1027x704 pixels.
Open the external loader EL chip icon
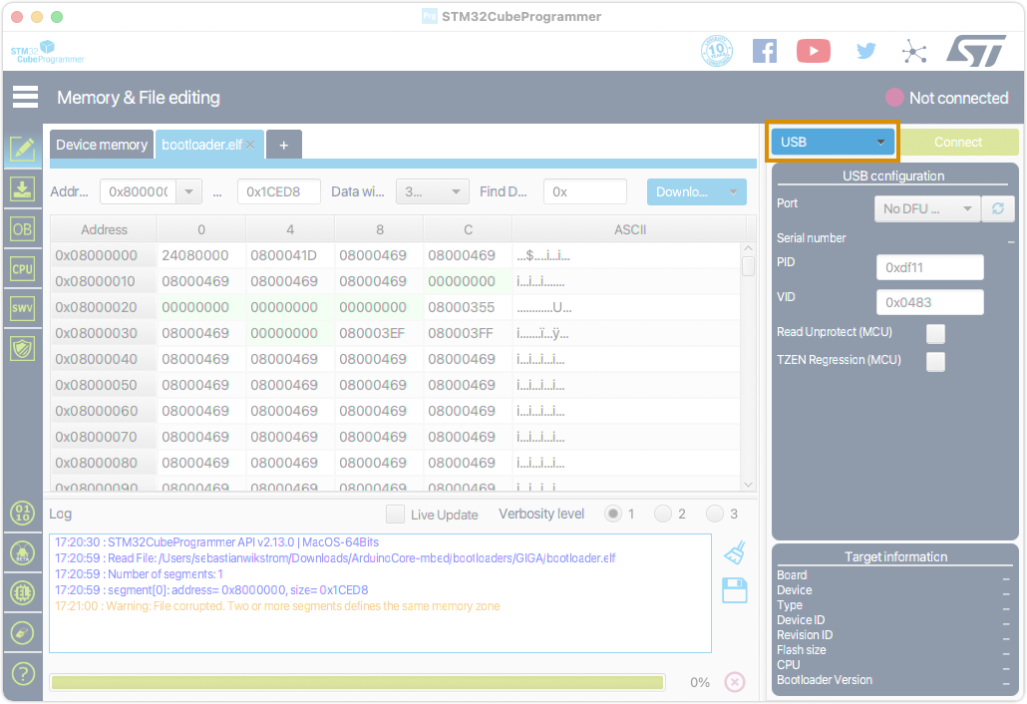[x=22, y=593]
